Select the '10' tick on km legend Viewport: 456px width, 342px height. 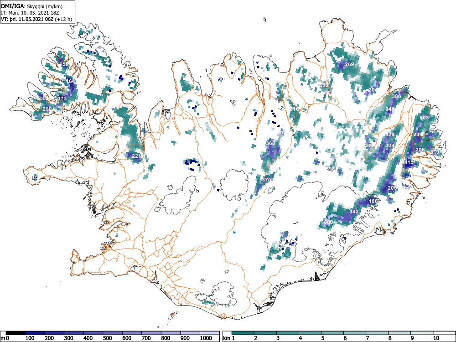tap(436, 338)
